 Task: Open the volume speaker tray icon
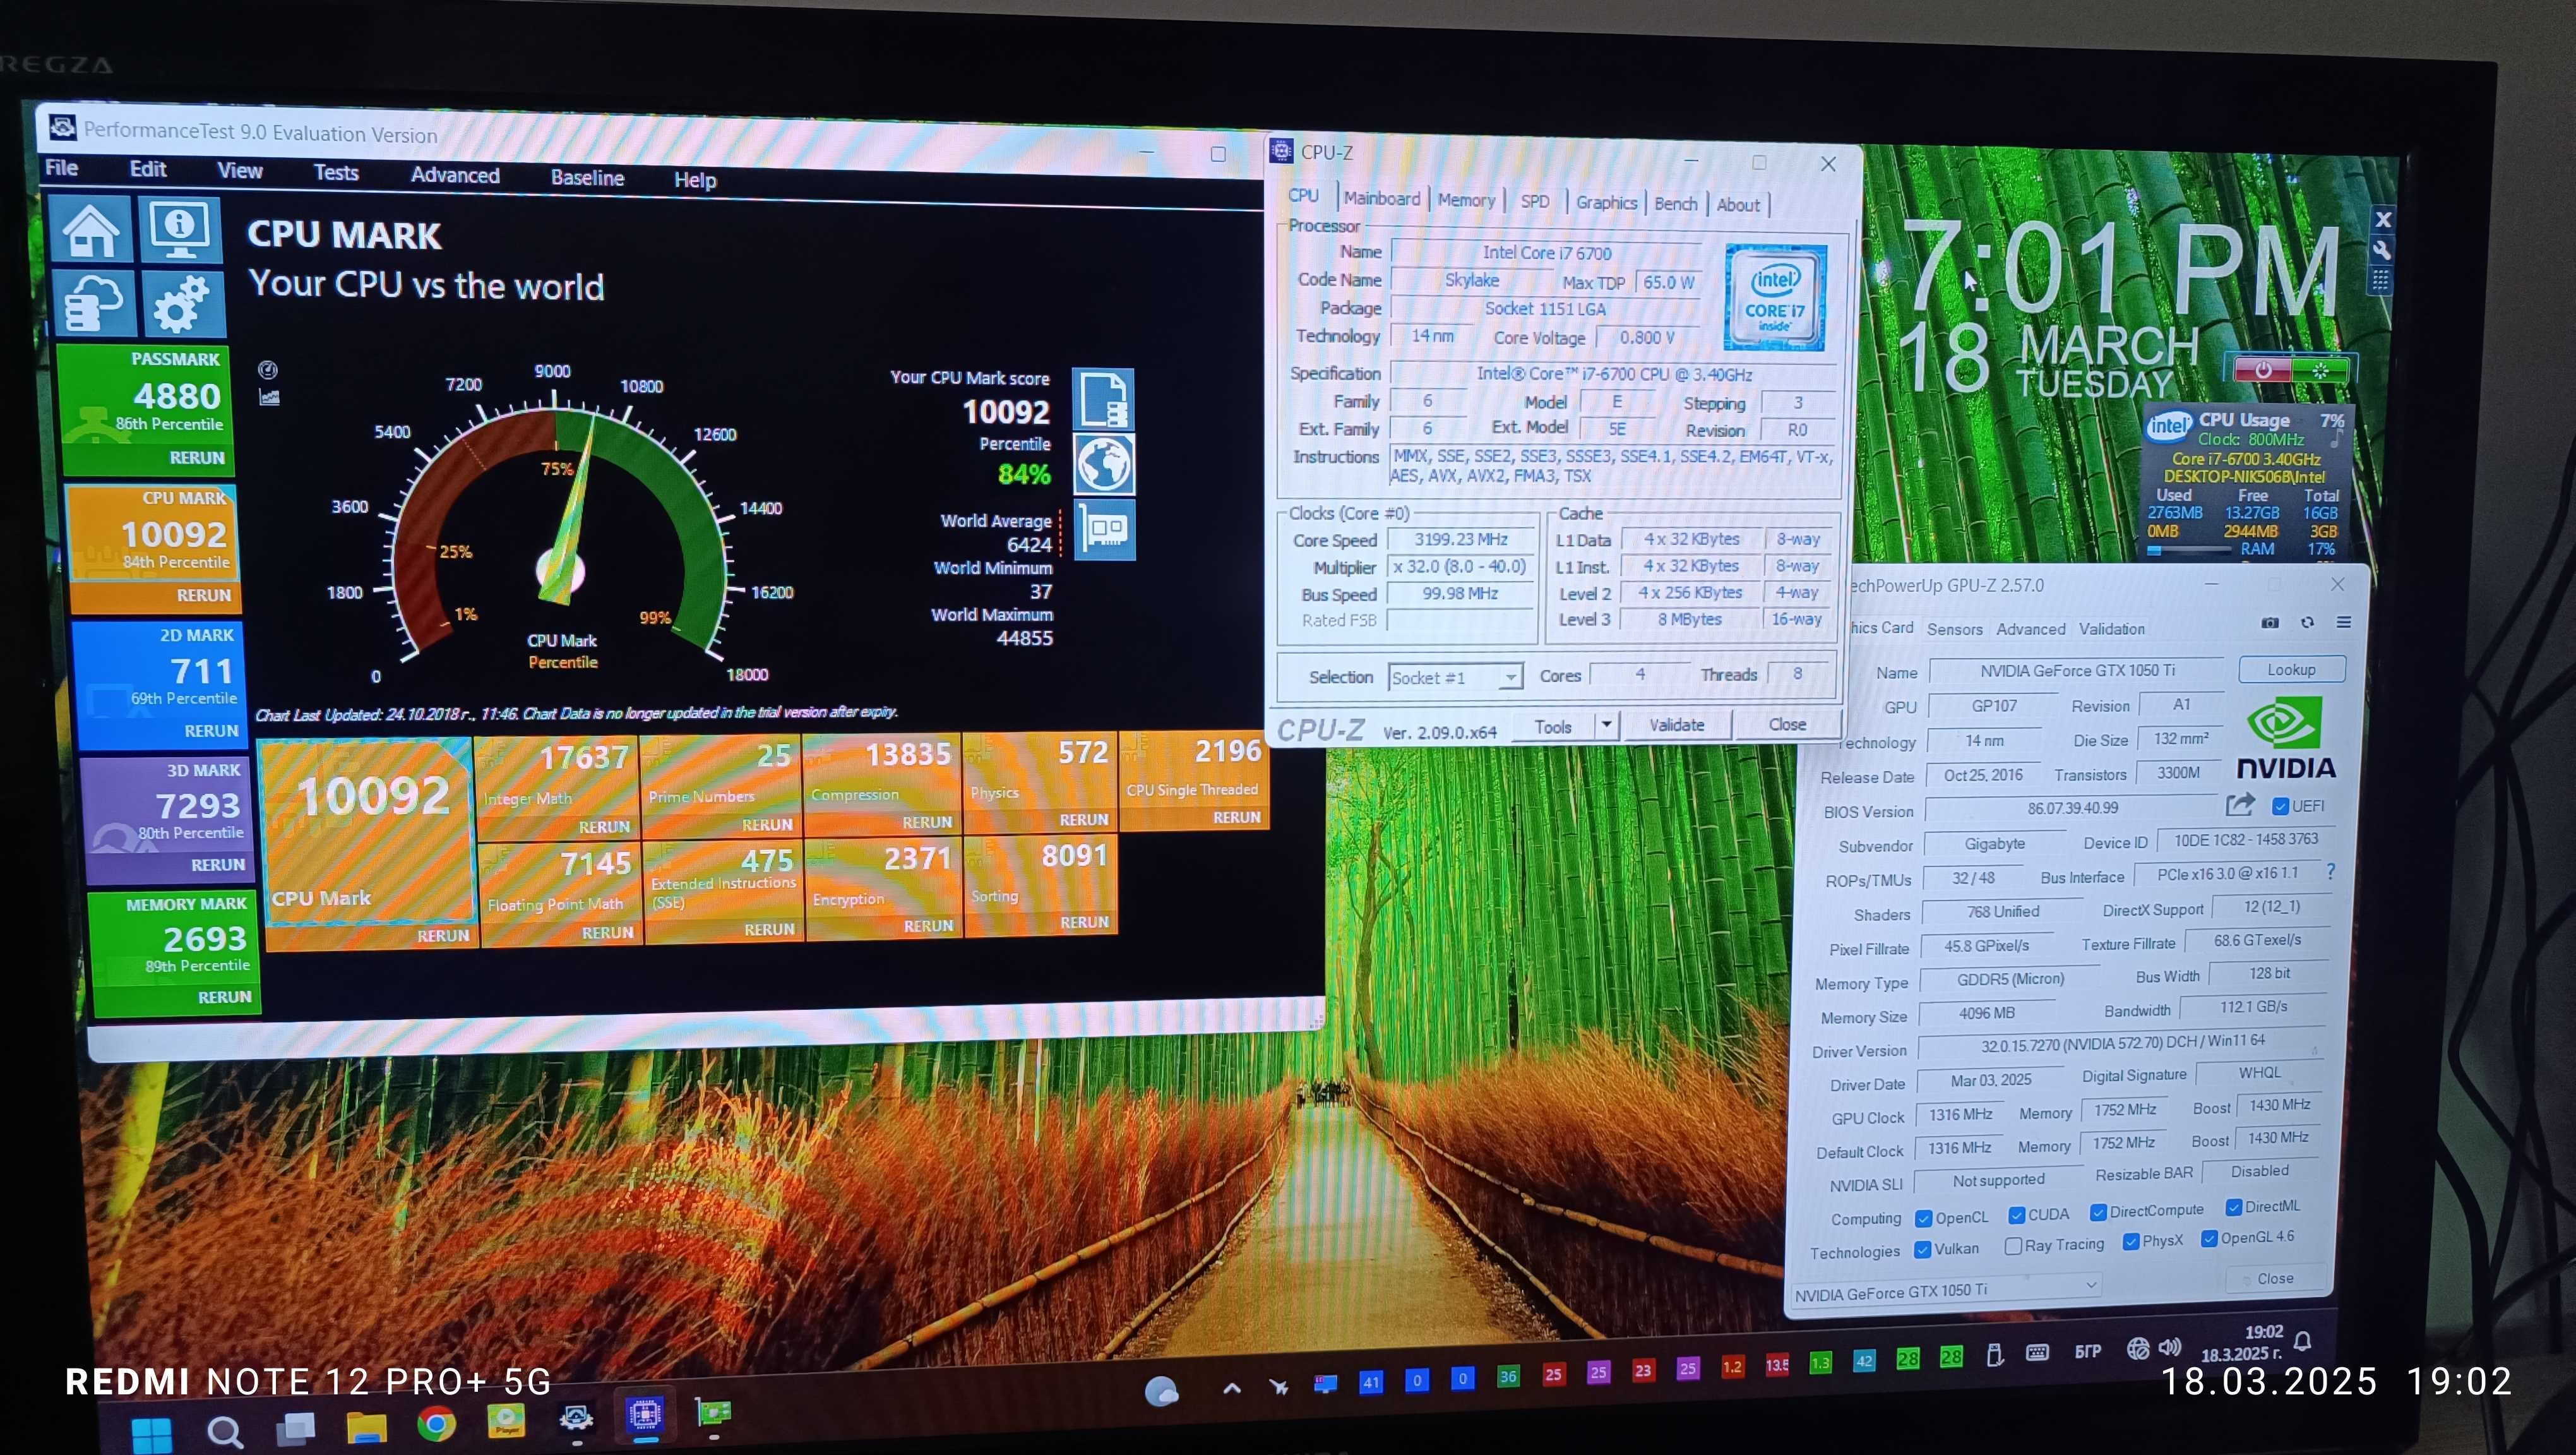(2169, 1347)
